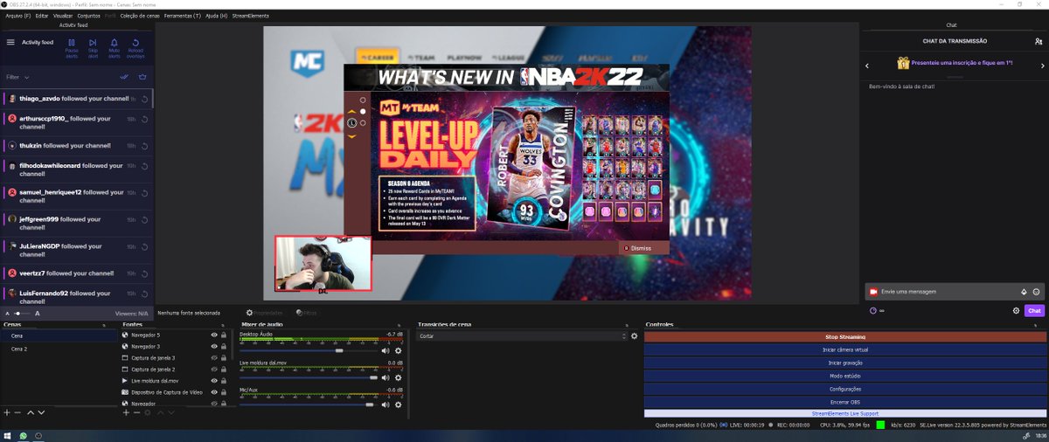
Task: Toggle visibility of Live moldura dal.mov
Action: [214, 381]
